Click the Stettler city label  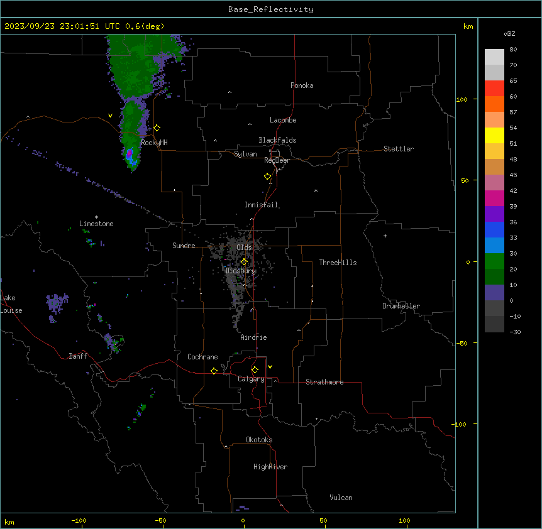click(x=399, y=149)
